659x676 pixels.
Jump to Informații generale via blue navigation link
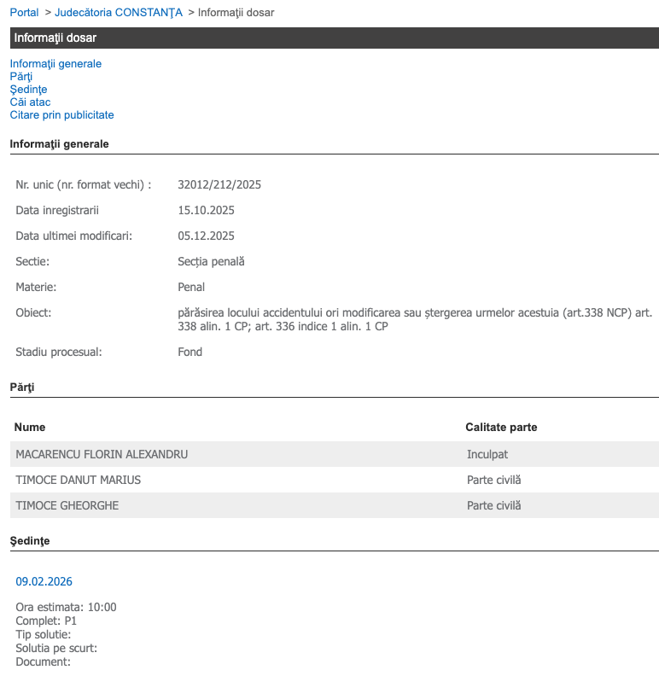click(x=55, y=64)
